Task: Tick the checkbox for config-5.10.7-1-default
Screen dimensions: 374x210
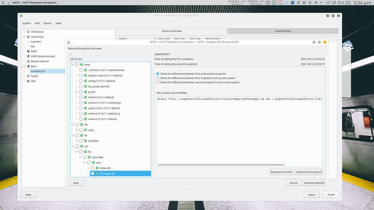Action: tap(81, 81)
